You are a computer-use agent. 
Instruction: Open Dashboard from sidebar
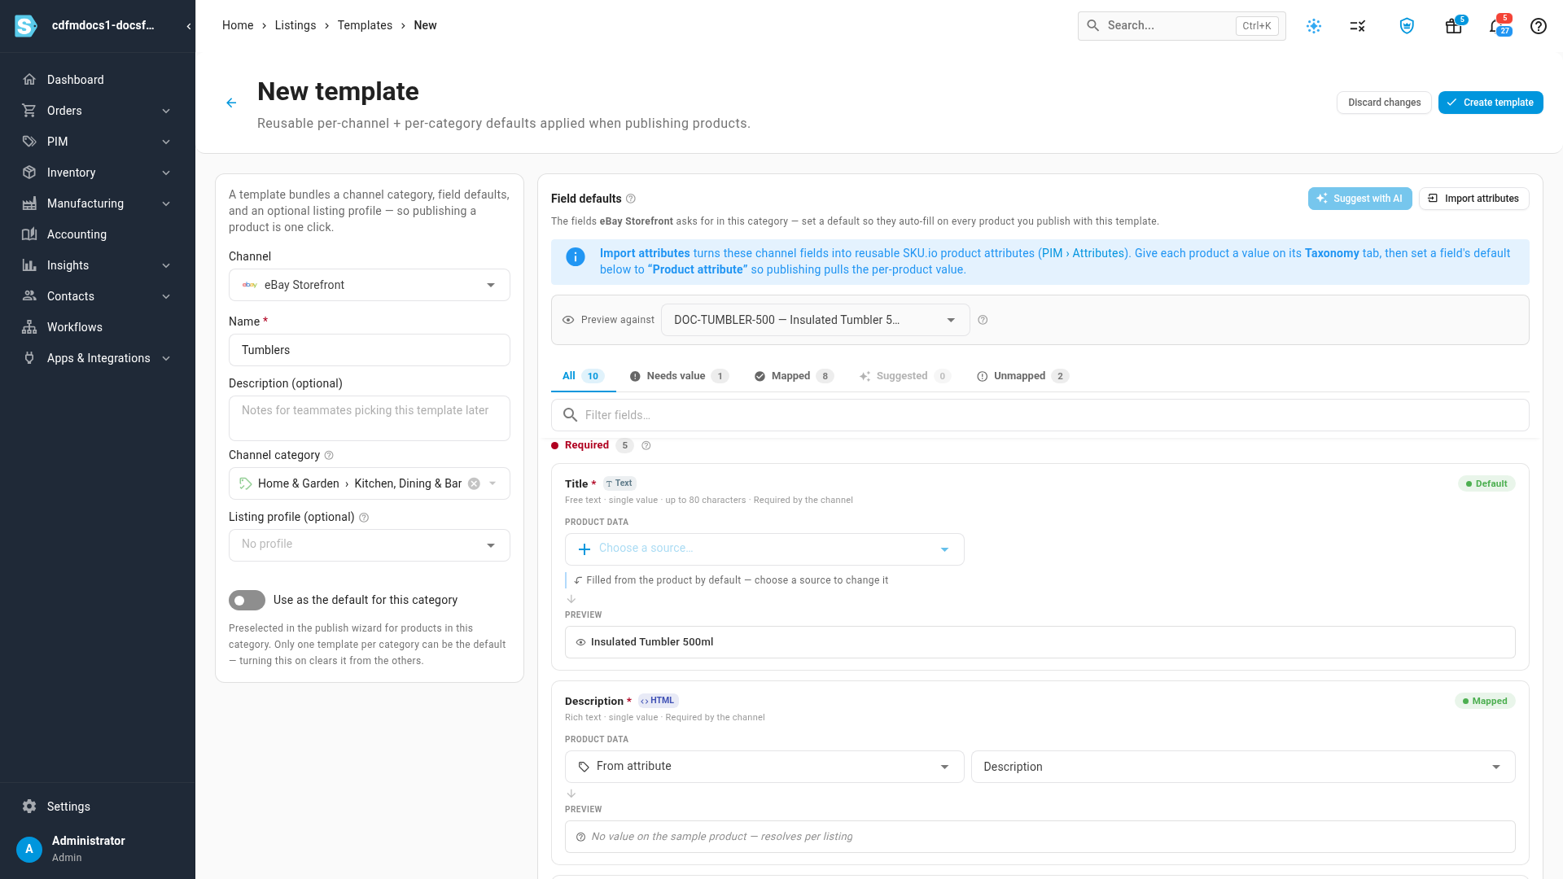[98, 80]
